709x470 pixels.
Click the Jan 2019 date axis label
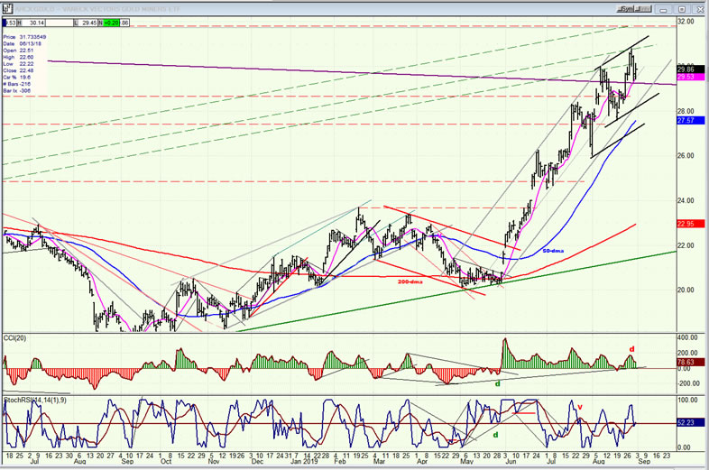(304, 461)
